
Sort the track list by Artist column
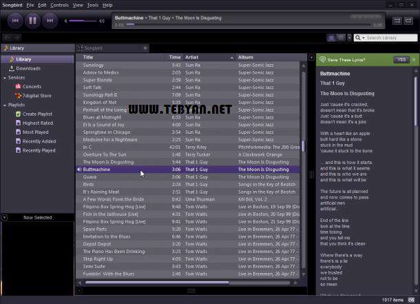[x=192, y=57]
